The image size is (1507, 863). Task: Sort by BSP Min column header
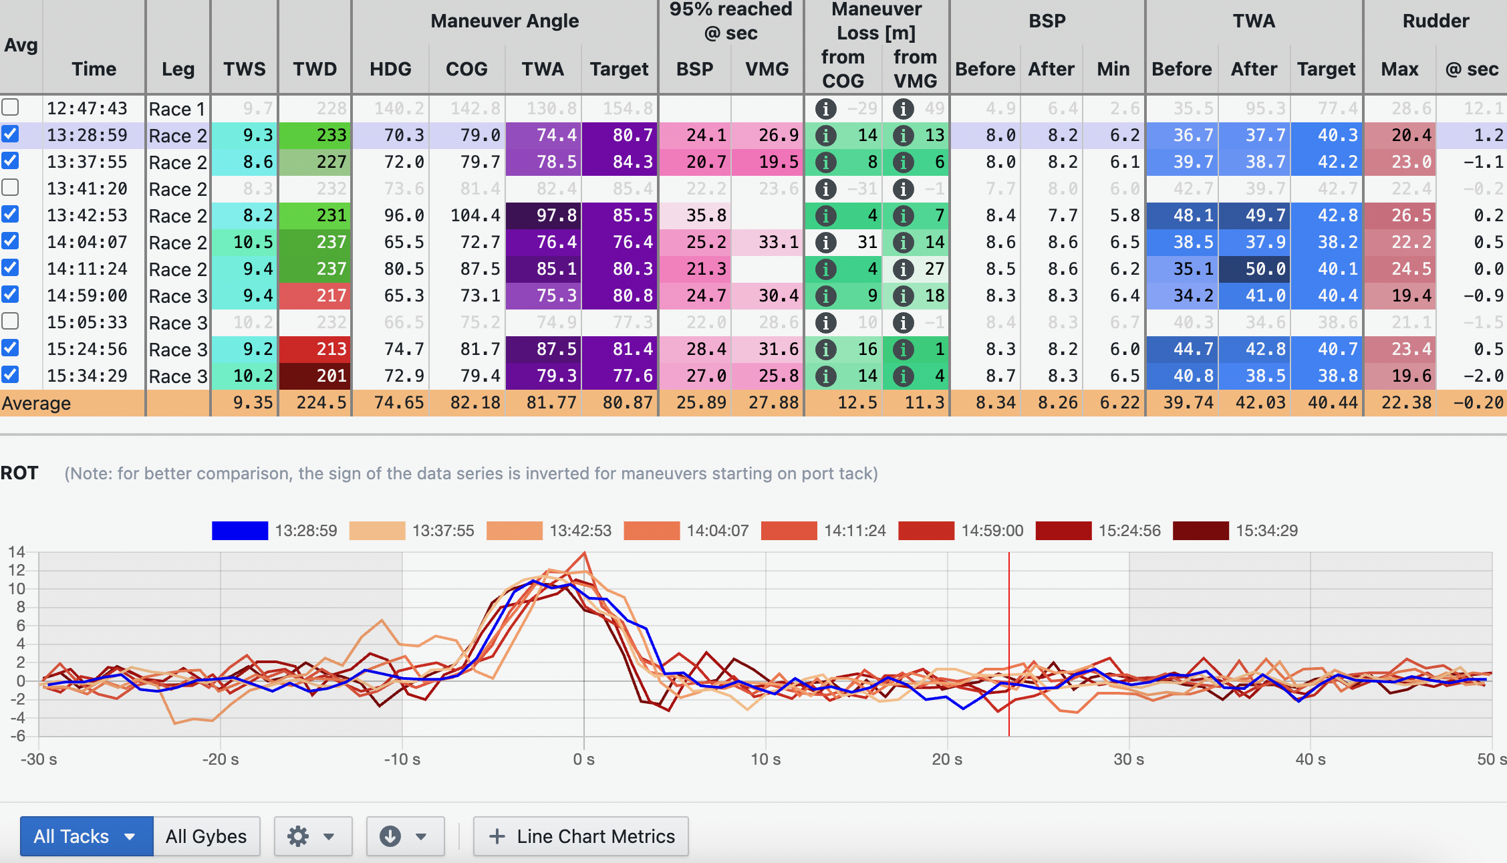1113,69
